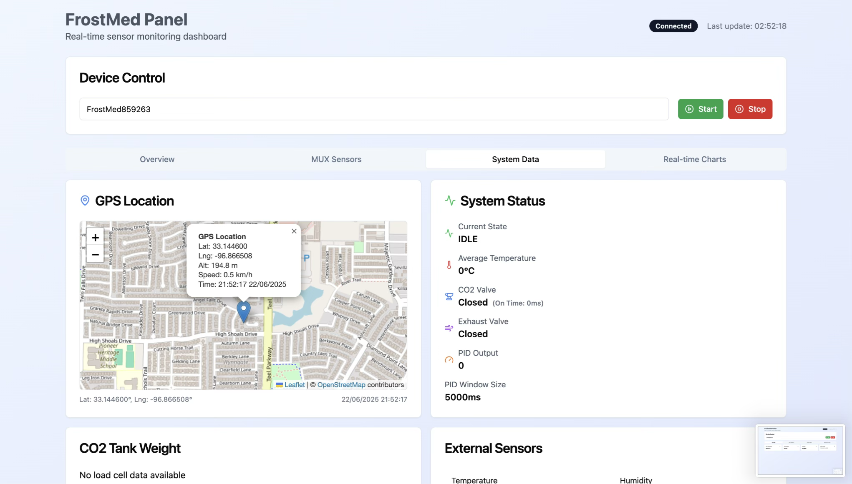Click the GPS Location pin icon
Image resolution: width=852 pixels, height=484 pixels.
(x=85, y=201)
